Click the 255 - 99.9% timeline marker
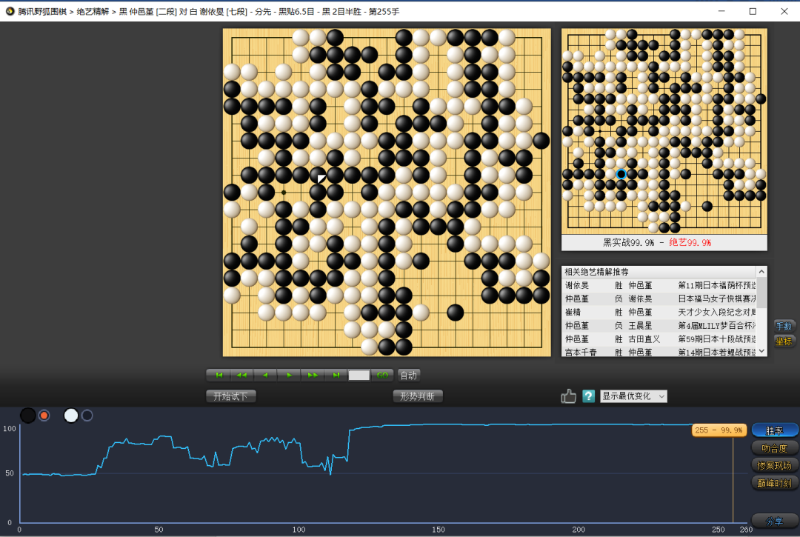 (x=719, y=430)
